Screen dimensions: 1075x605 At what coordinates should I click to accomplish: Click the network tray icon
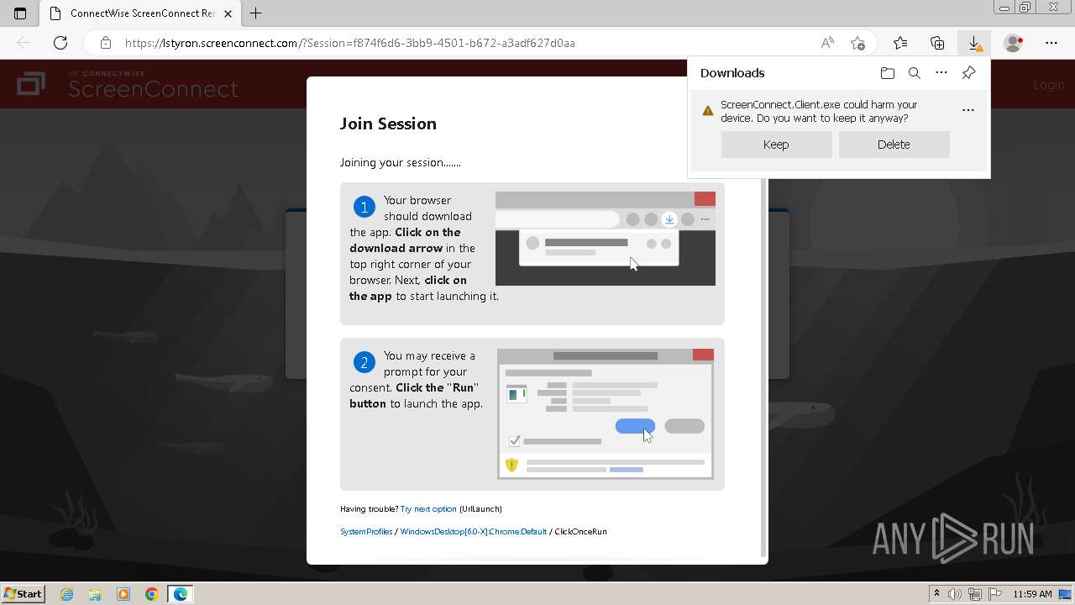(x=974, y=594)
